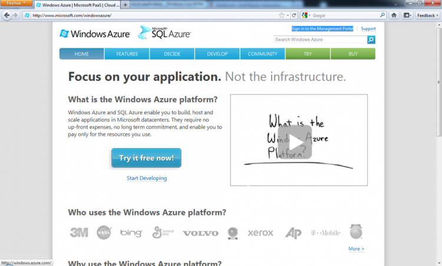
Task: Click the General Mills customer logo
Action: [163, 232]
